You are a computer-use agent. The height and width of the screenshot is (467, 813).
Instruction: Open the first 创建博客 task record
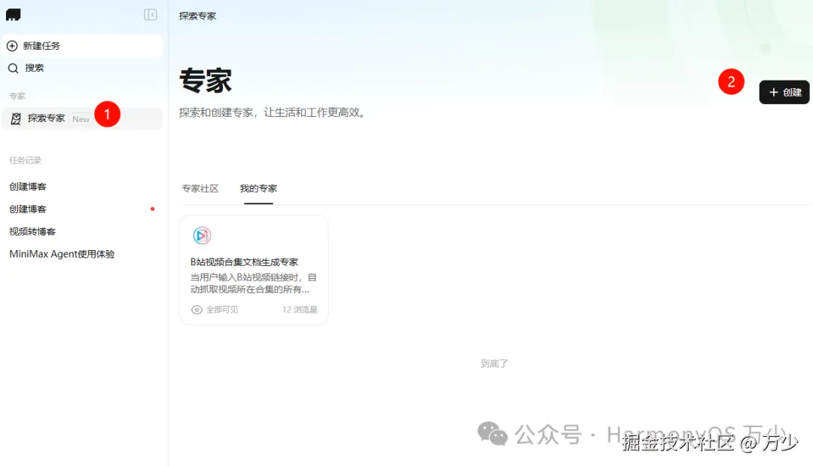[27, 186]
